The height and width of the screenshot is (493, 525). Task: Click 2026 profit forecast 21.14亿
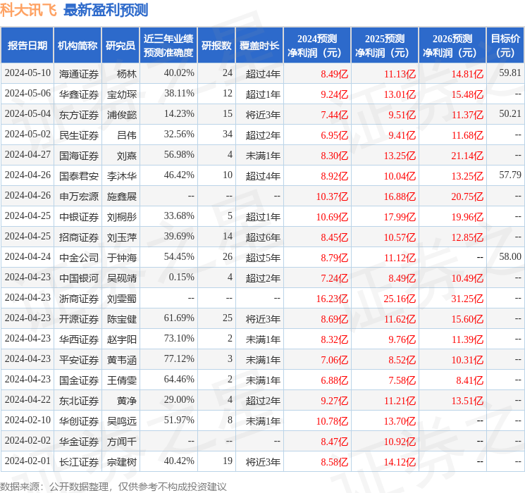click(467, 156)
